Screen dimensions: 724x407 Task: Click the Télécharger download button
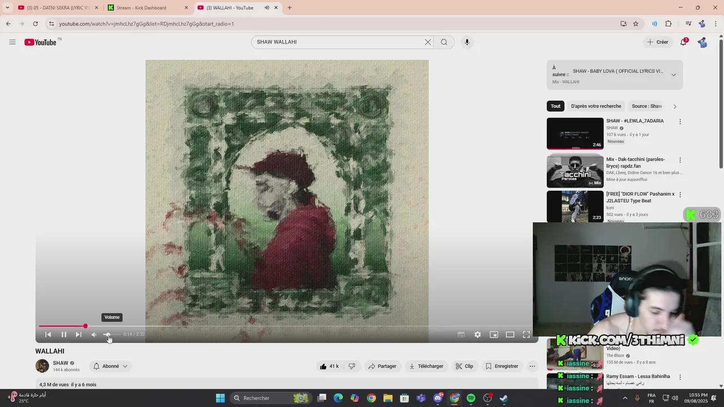(426, 366)
